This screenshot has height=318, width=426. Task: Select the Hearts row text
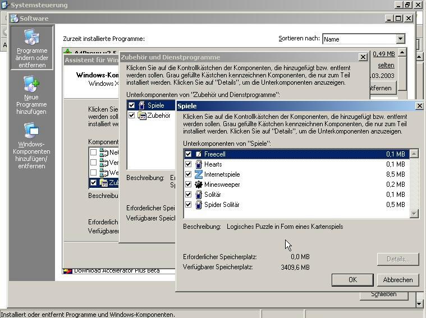213,164
